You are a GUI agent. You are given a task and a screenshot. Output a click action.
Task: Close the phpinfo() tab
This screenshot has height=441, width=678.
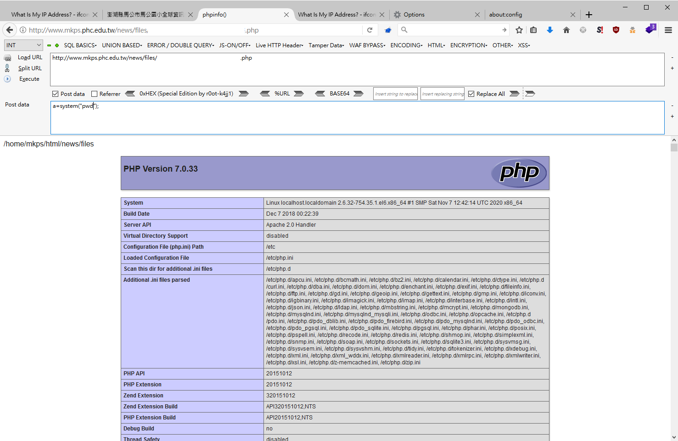point(286,15)
